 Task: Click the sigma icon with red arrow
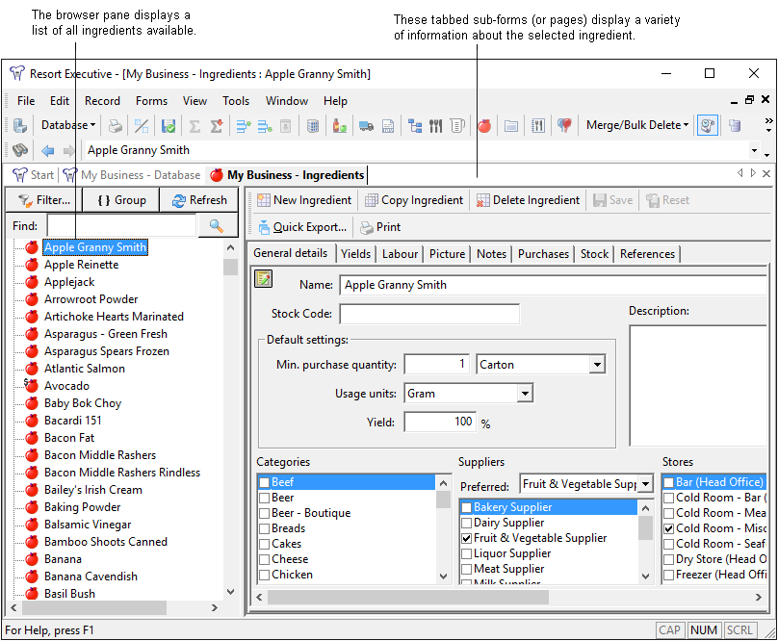[217, 125]
